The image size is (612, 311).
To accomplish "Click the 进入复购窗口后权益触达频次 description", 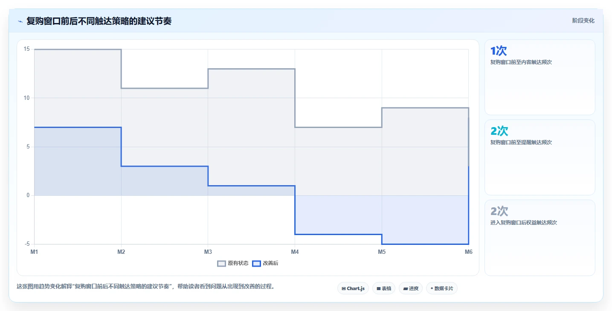I will tap(524, 222).
